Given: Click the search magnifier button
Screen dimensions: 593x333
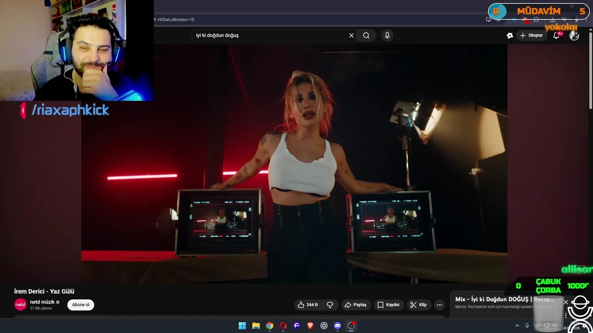Looking at the screenshot, I should pos(366,36).
